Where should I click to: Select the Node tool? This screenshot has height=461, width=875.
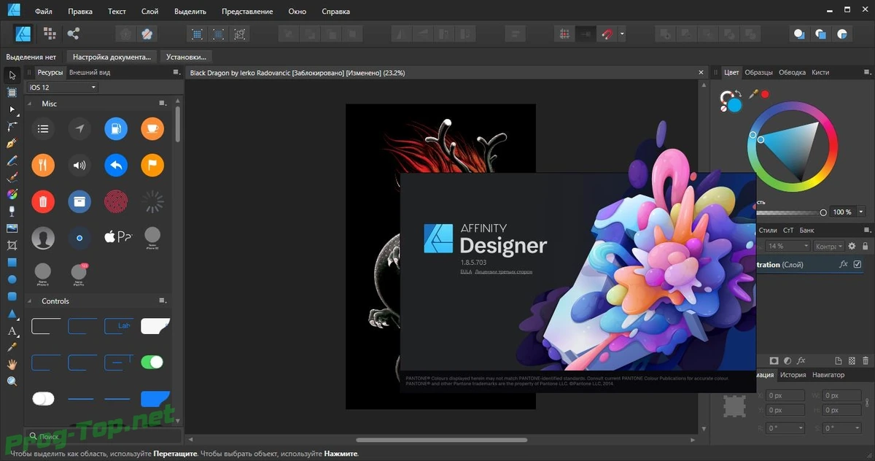tap(12, 109)
